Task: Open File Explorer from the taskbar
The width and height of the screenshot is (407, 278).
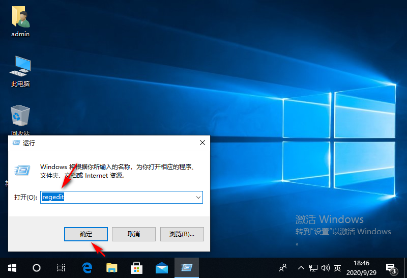Action: pos(112,267)
